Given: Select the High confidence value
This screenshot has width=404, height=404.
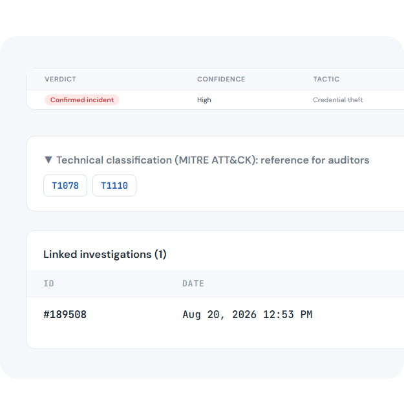Looking at the screenshot, I should point(204,100).
